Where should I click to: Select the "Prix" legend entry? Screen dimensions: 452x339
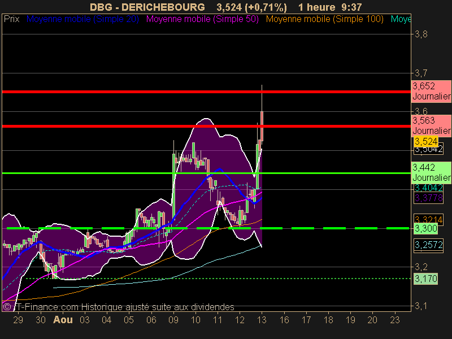11,19
